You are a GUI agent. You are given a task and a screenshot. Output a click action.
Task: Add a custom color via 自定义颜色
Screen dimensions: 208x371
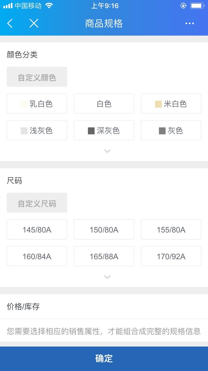pos(37,77)
